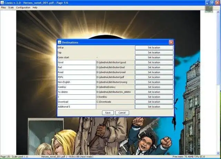Open the Files menu
This screenshot has width=221, height=159.
tap(3, 8)
